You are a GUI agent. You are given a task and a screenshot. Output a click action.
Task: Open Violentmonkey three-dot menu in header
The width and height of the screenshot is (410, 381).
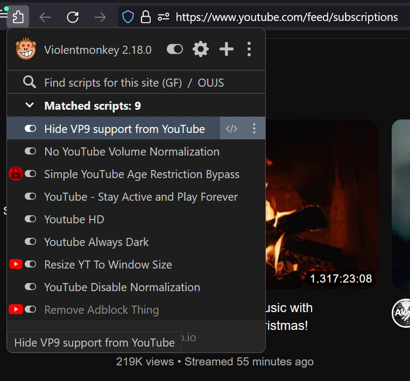pyautogui.click(x=249, y=50)
